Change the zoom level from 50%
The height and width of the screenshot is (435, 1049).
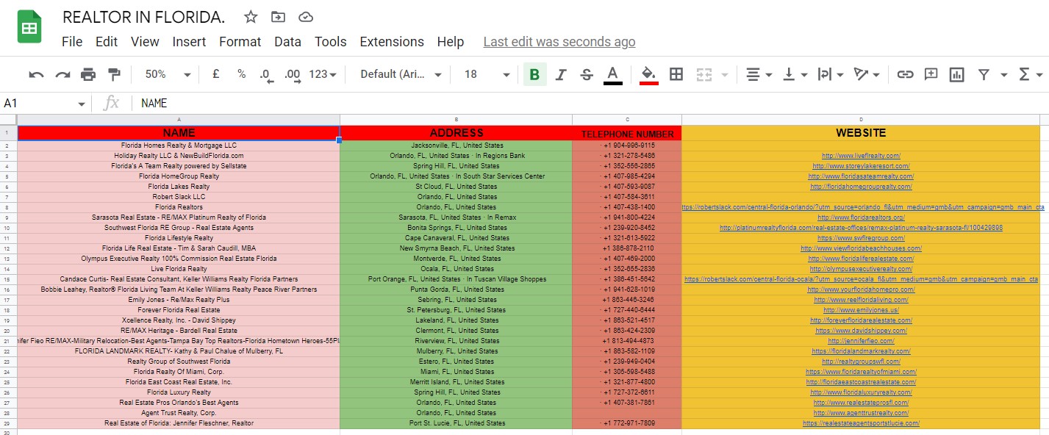click(168, 74)
